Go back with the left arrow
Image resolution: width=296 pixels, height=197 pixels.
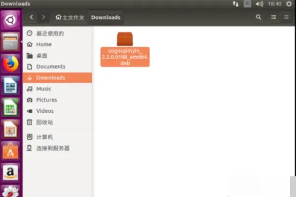[x=32, y=17]
